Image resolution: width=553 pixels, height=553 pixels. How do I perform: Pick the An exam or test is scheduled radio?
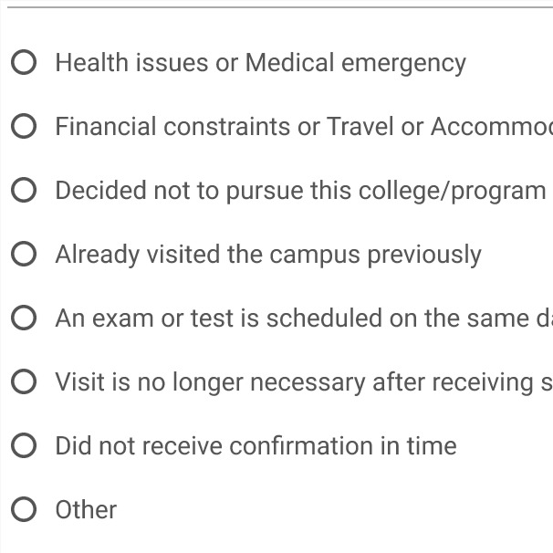click(26, 318)
